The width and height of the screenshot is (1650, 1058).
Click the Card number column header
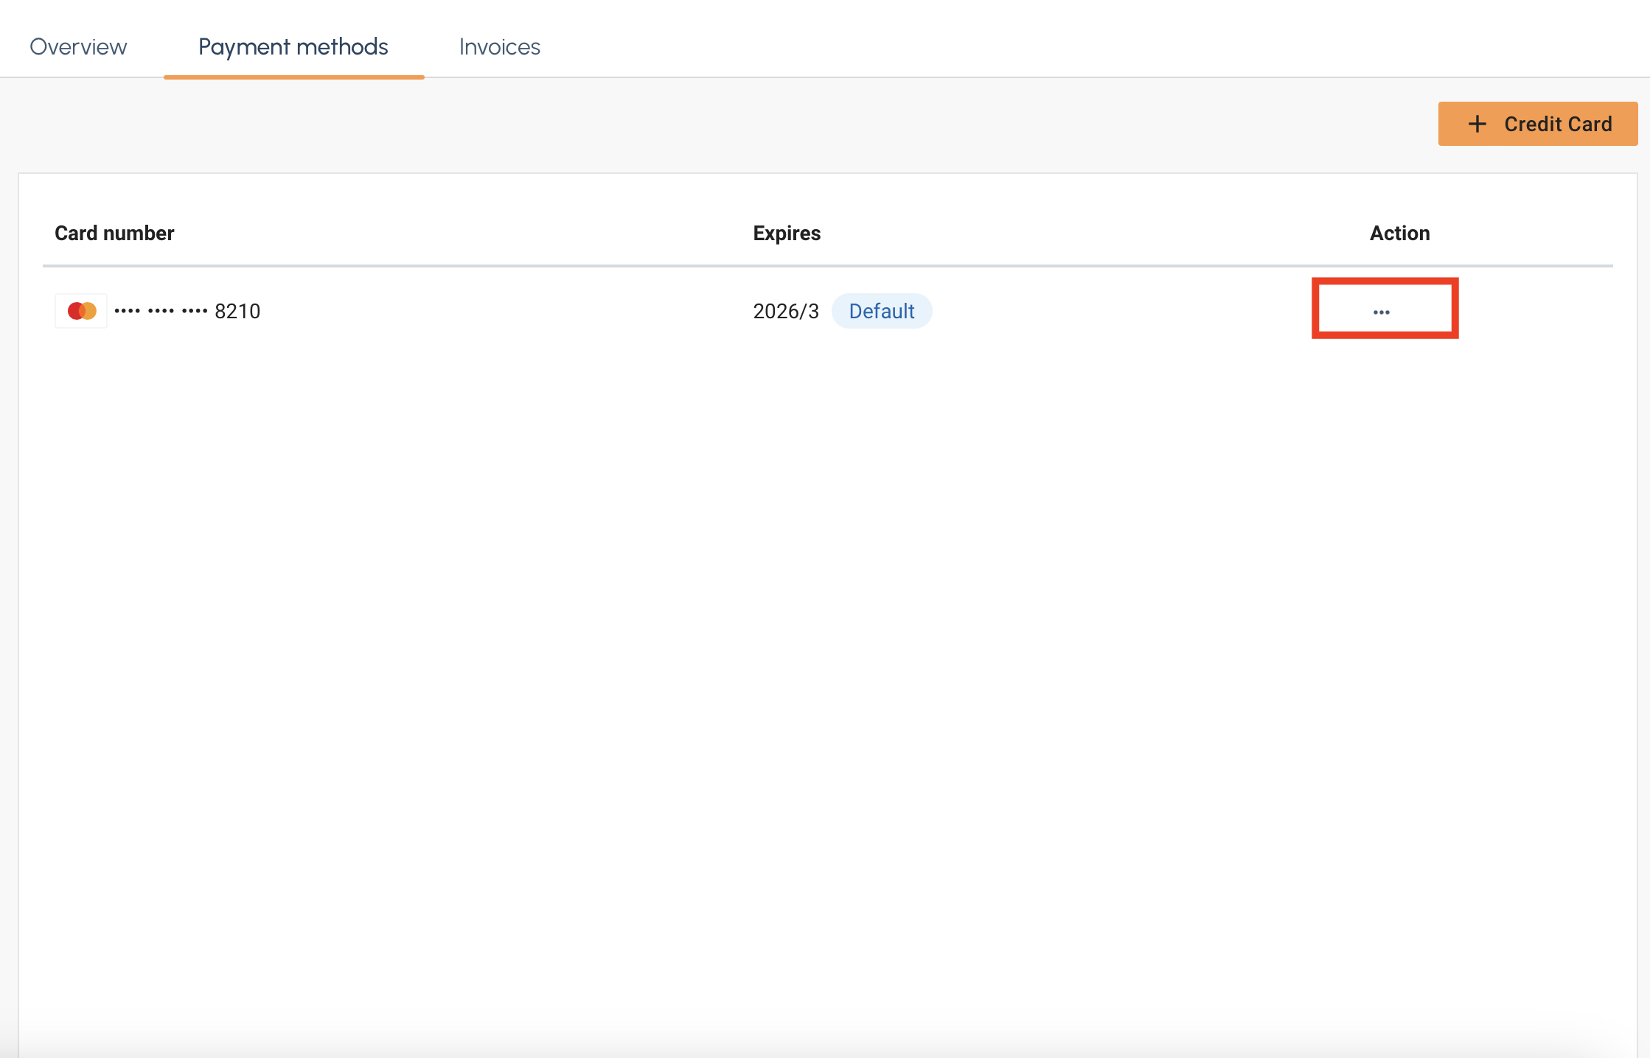(114, 233)
